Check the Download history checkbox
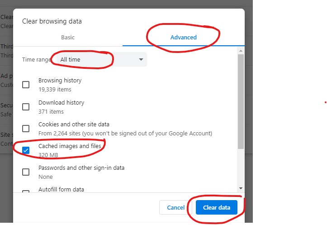This screenshot has width=327, height=225. pos(26,107)
